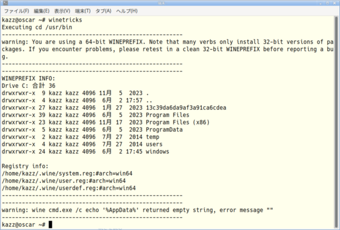Click the vertical scrollbar of the terminal
Image resolution: width=340 pixels, height=230 pixels.
point(336,122)
